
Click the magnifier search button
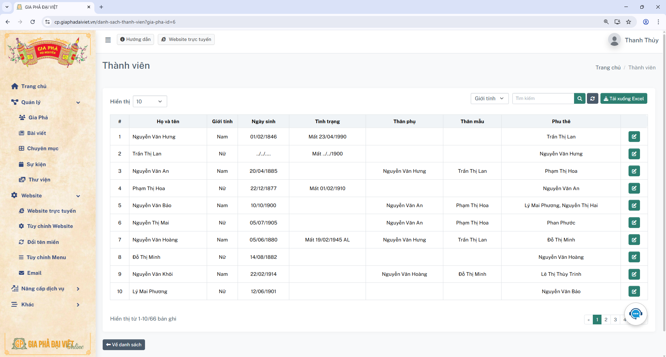point(580,99)
